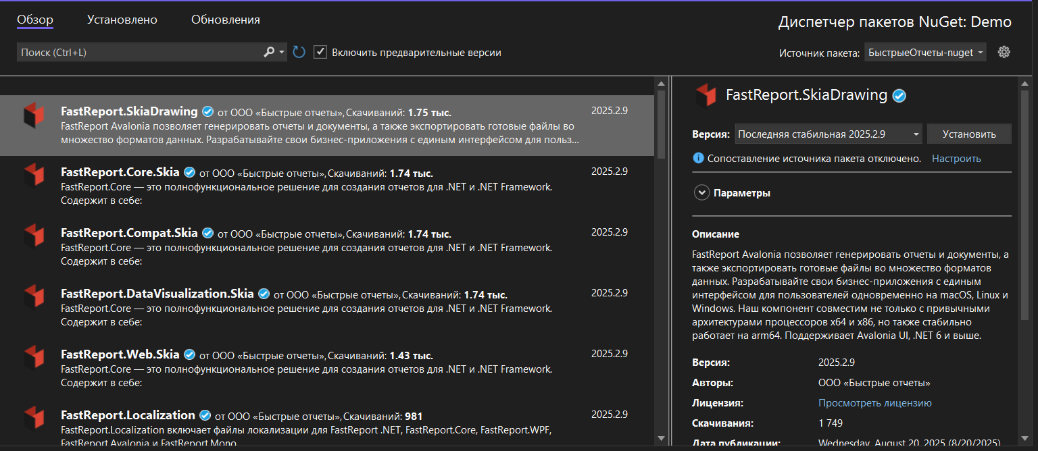
Task: Click the FastReport.Compat.Skia package logo
Action: 34,236
